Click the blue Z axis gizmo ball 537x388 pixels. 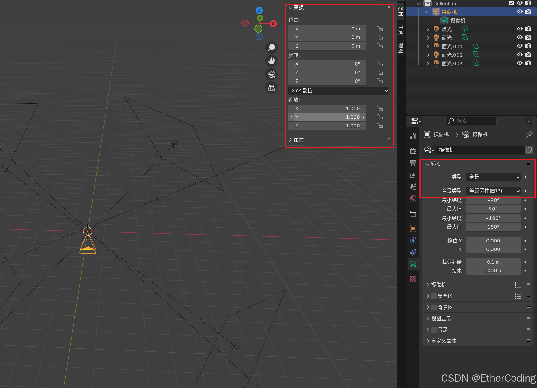pos(259,10)
